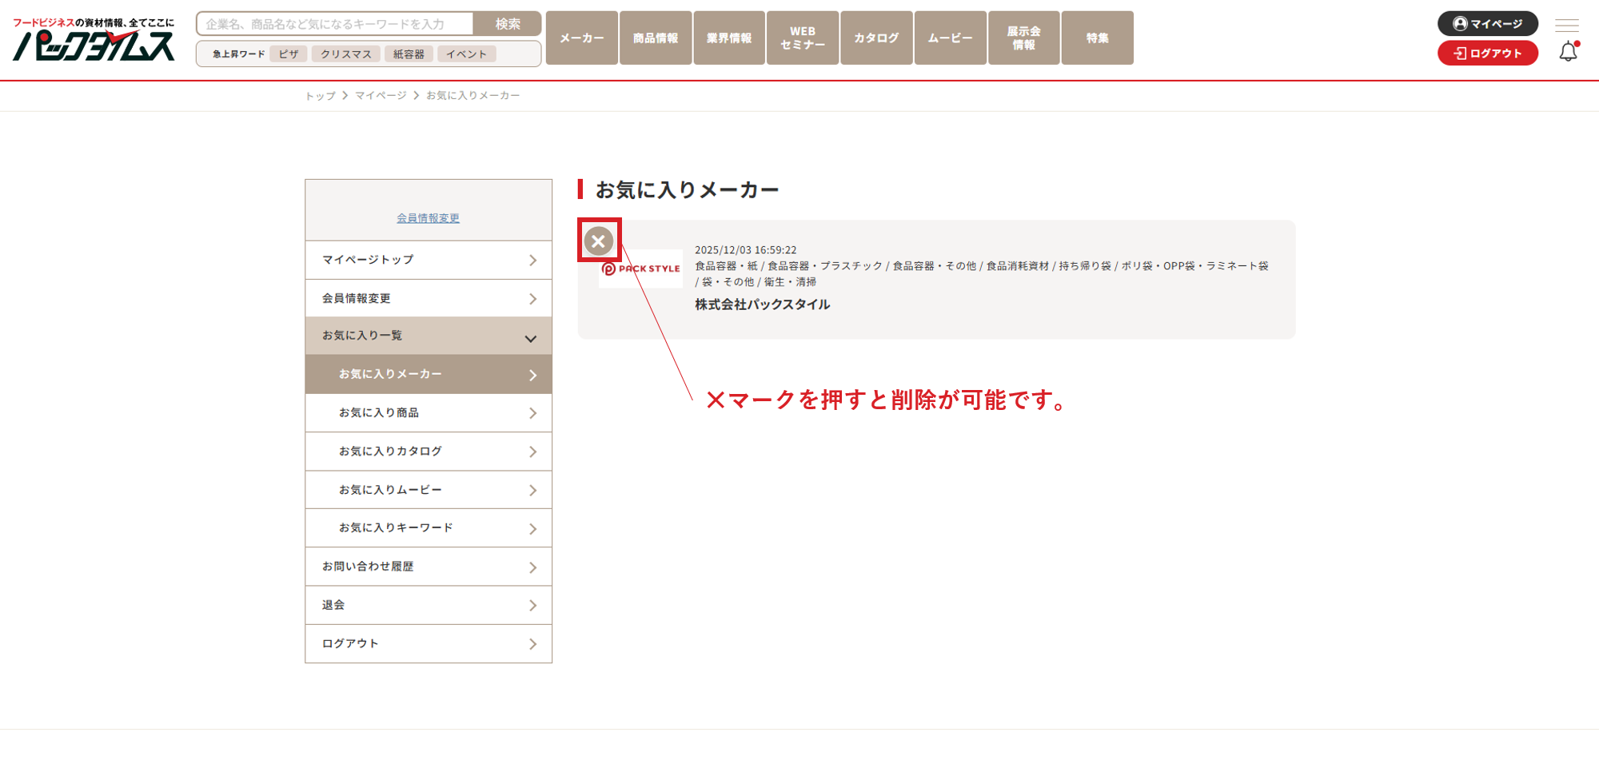Click the マイページ button with user icon
1599x760 pixels.
point(1487,24)
